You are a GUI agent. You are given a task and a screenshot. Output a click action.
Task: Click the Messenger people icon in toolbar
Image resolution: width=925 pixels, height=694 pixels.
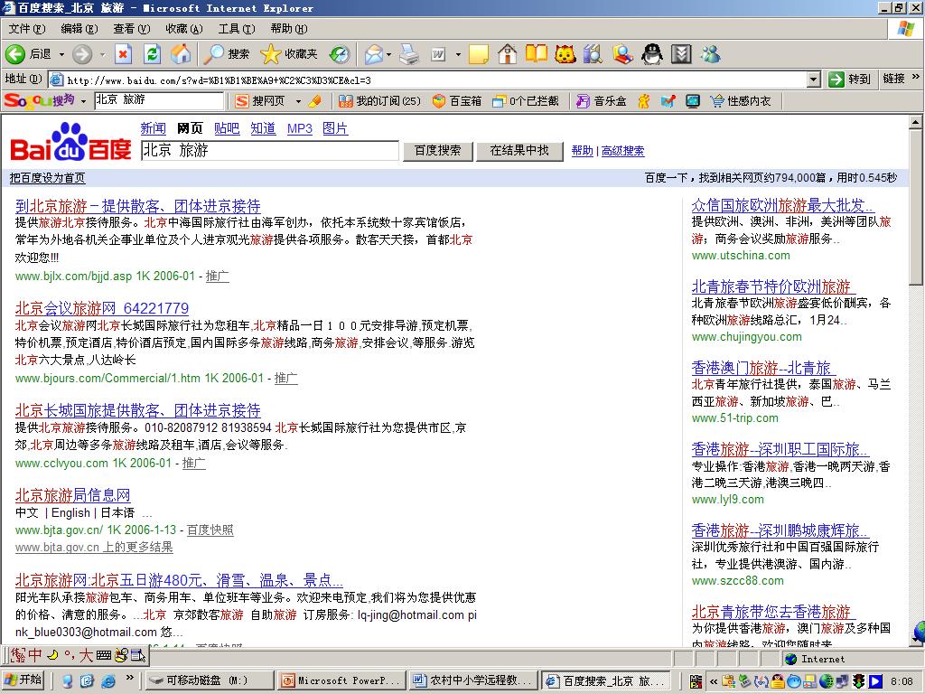(710, 54)
